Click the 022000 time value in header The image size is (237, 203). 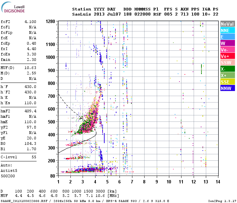coord(143,14)
